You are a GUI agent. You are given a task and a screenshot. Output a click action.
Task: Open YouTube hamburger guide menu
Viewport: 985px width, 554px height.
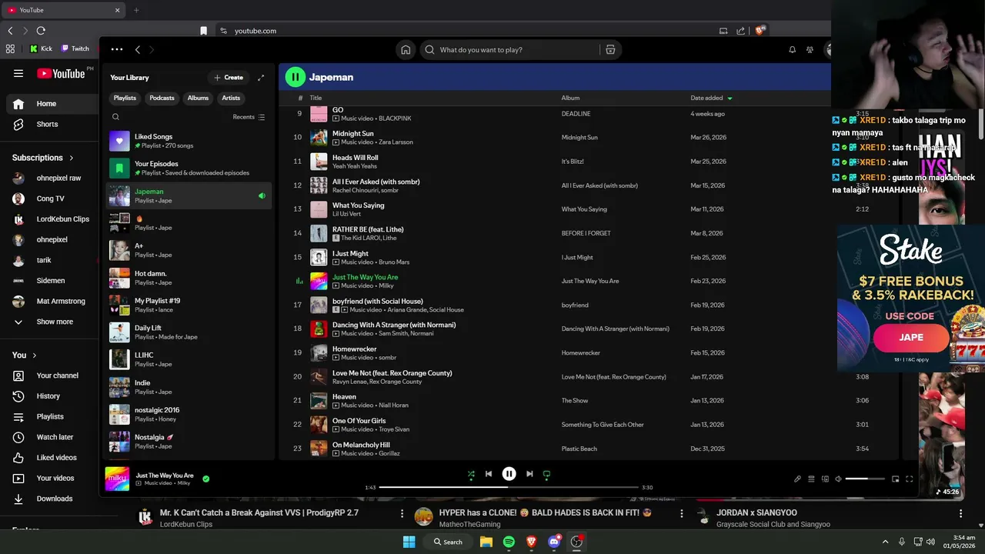(18, 74)
